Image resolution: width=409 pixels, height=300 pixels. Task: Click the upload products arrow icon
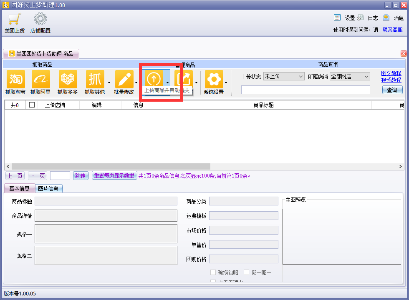[x=154, y=78]
